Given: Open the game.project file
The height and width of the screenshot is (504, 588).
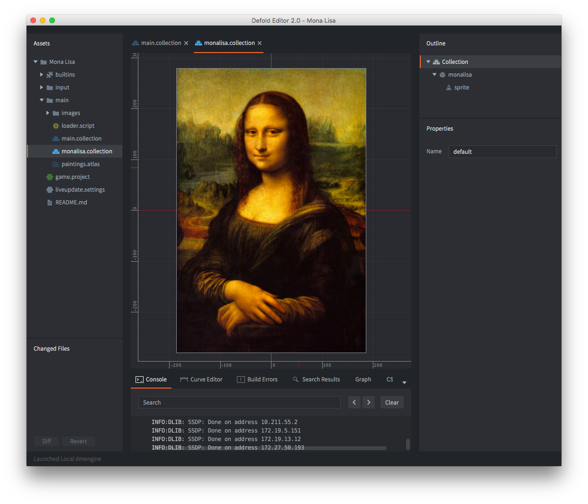Looking at the screenshot, I should coord(72,177).
